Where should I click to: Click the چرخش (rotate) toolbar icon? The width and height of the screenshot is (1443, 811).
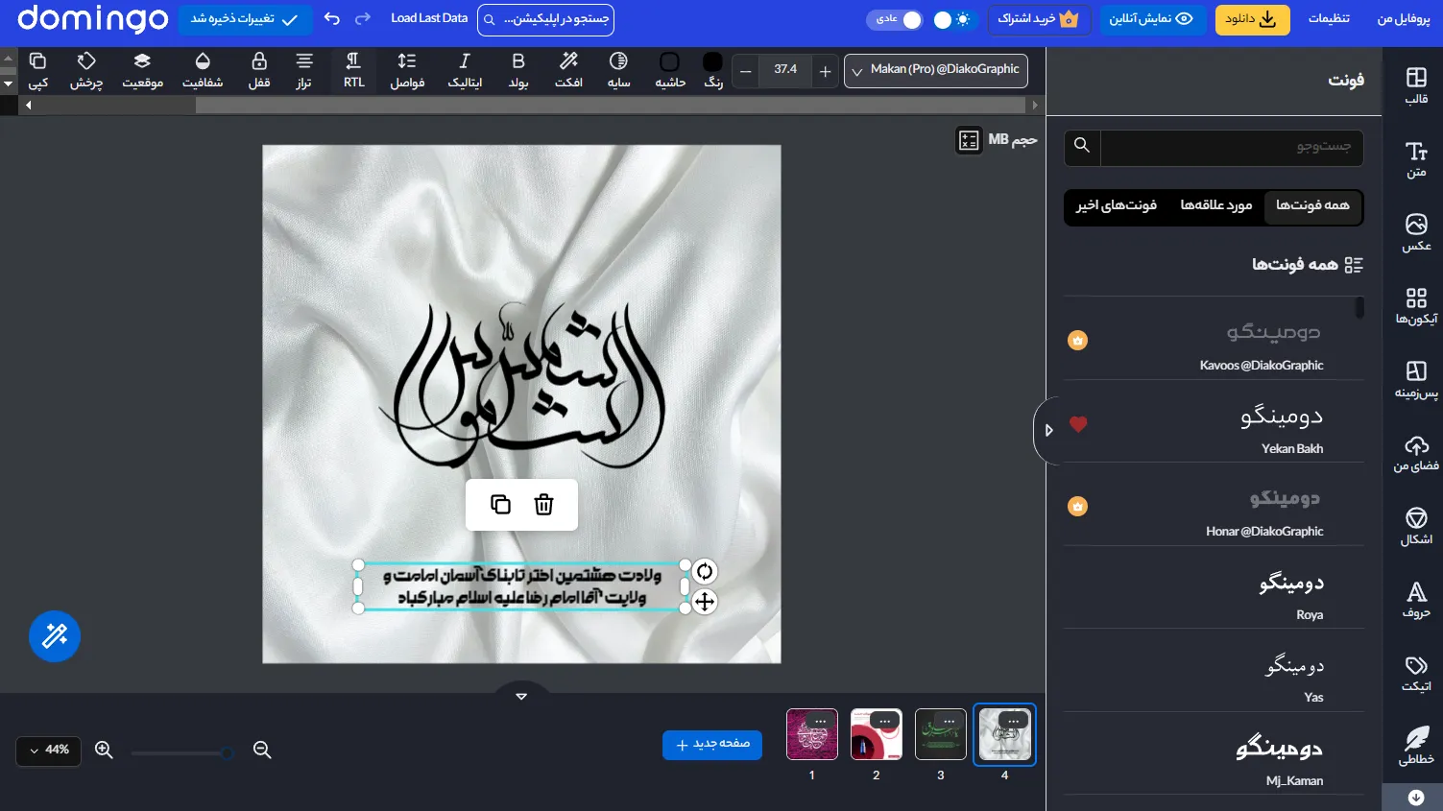pos(86,70)
